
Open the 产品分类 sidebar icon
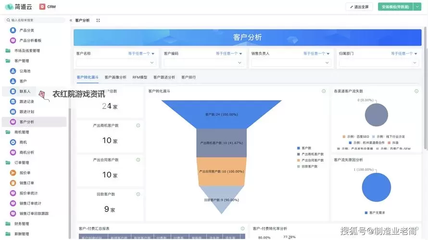coord(13,30)
